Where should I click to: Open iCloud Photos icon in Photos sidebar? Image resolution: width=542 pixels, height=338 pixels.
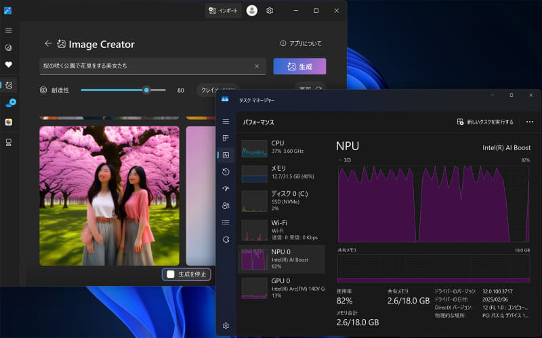9,122
